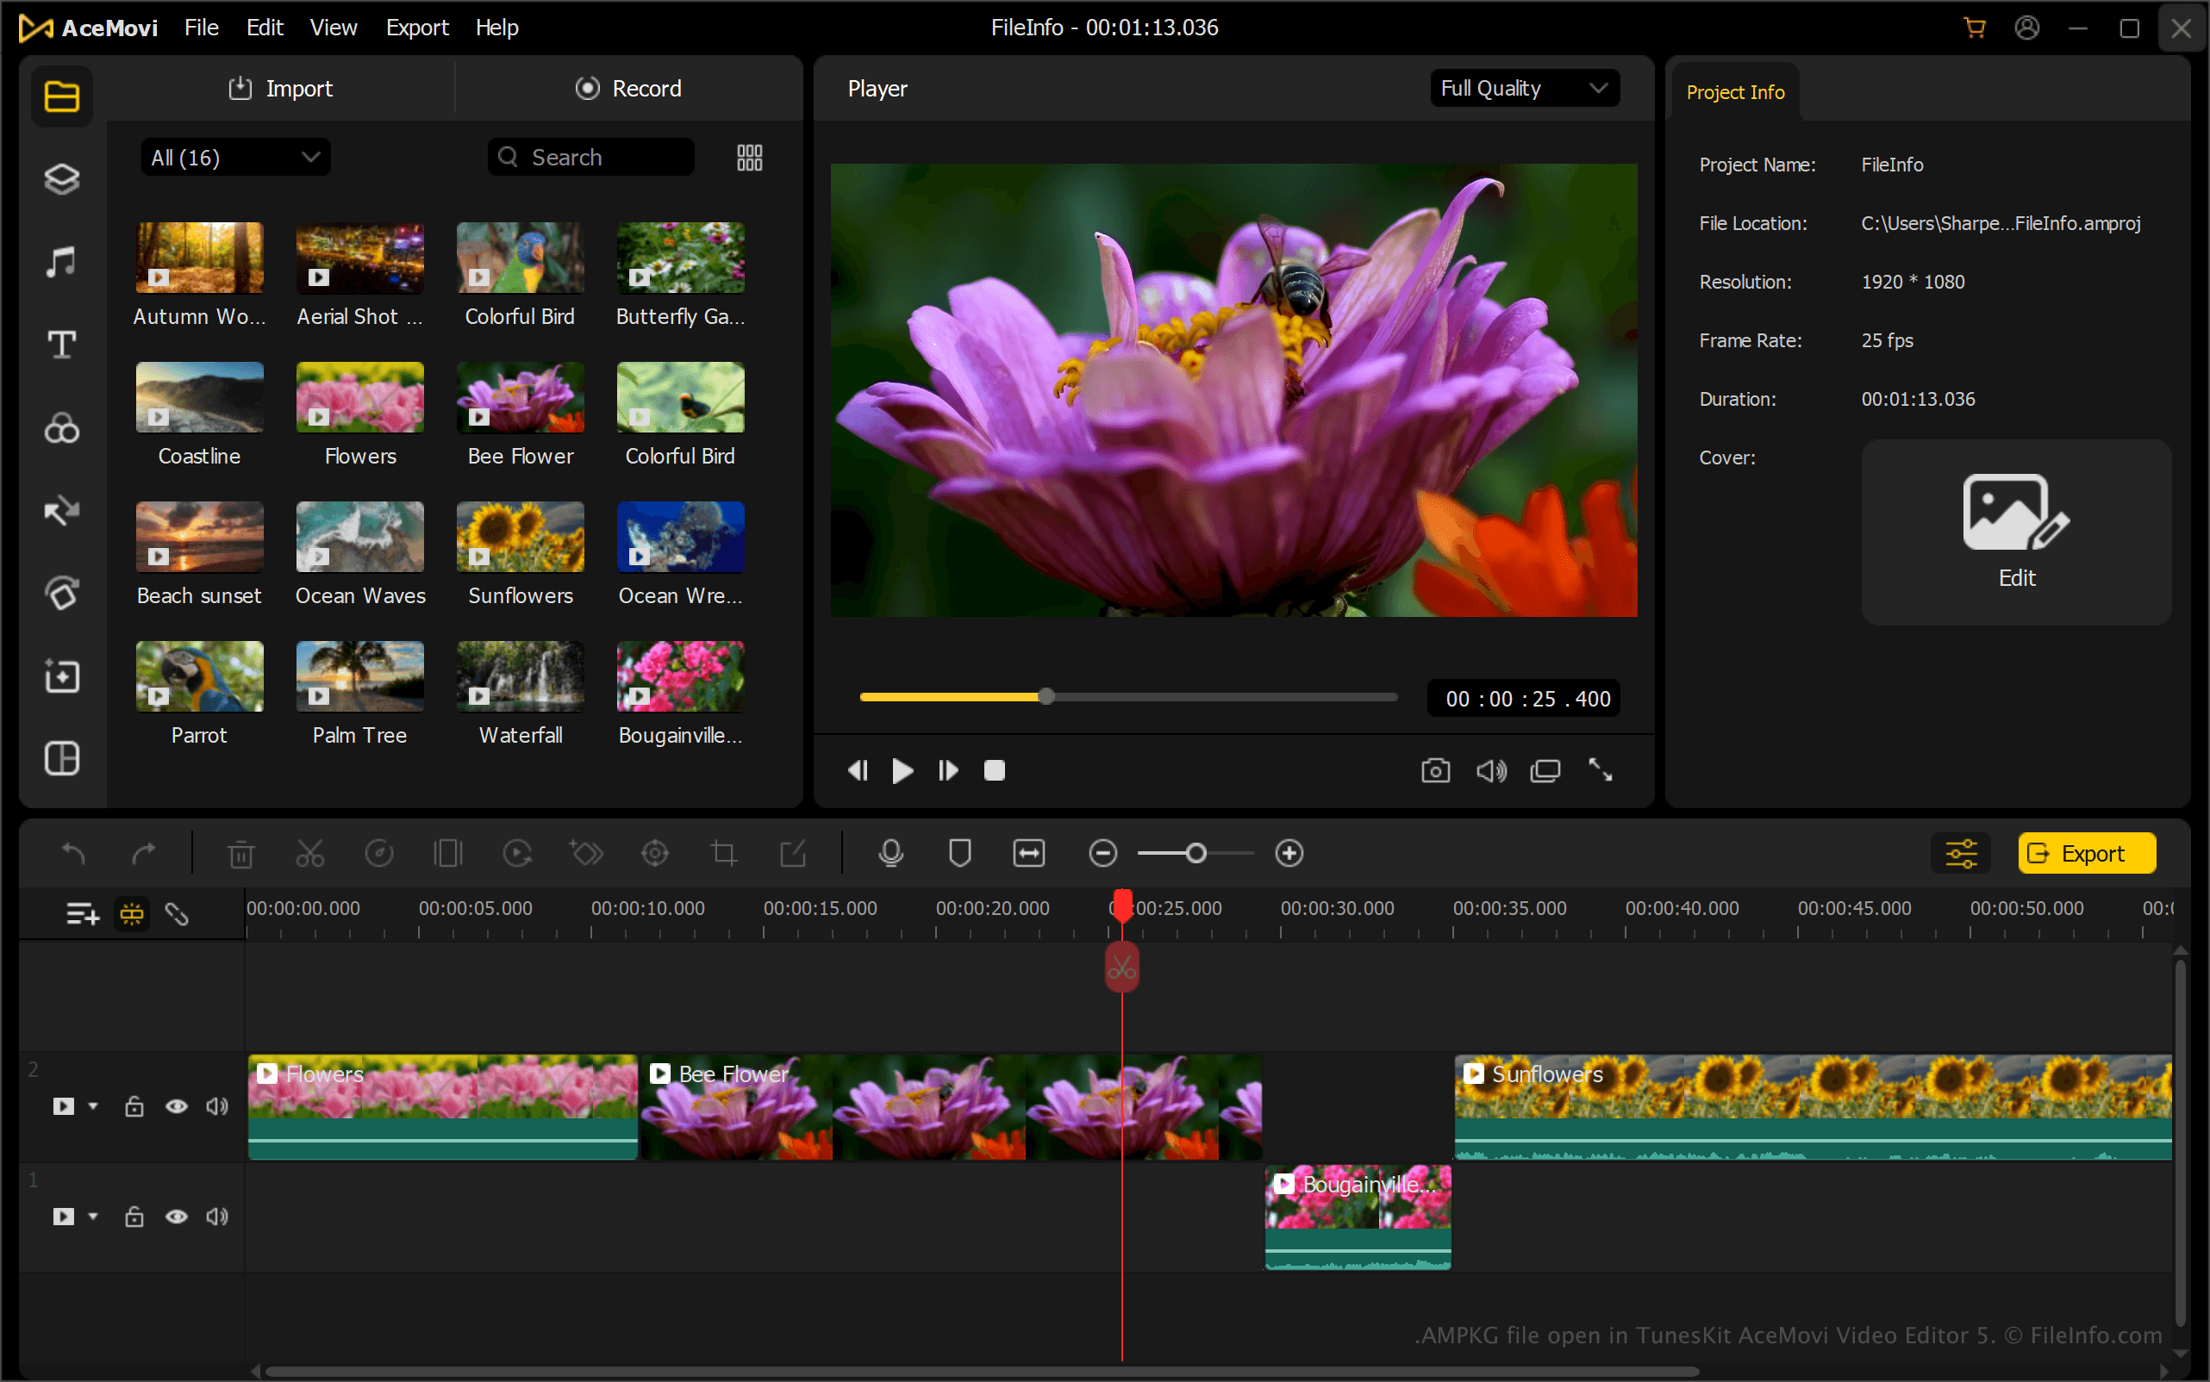The height and width of the screenshot is (1382, 2210).
Task: Click the split scissors tool in toolbar
Action: [310, 853]
